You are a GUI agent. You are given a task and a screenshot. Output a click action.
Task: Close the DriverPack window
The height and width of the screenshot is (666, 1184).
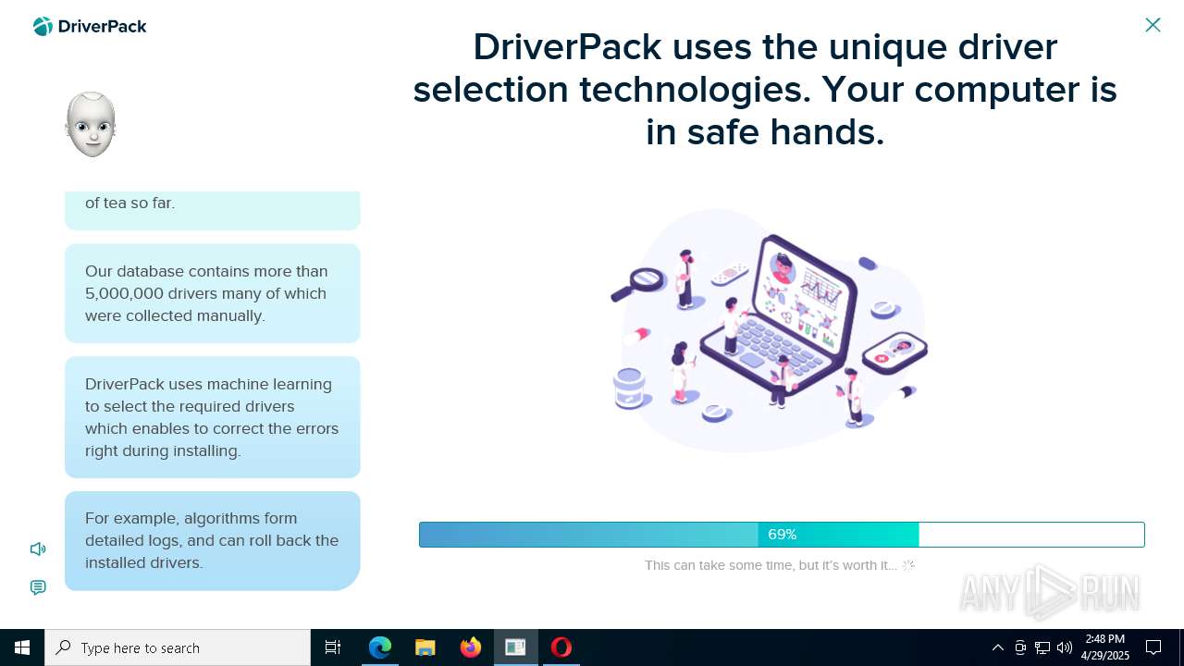coord(1153,25)
